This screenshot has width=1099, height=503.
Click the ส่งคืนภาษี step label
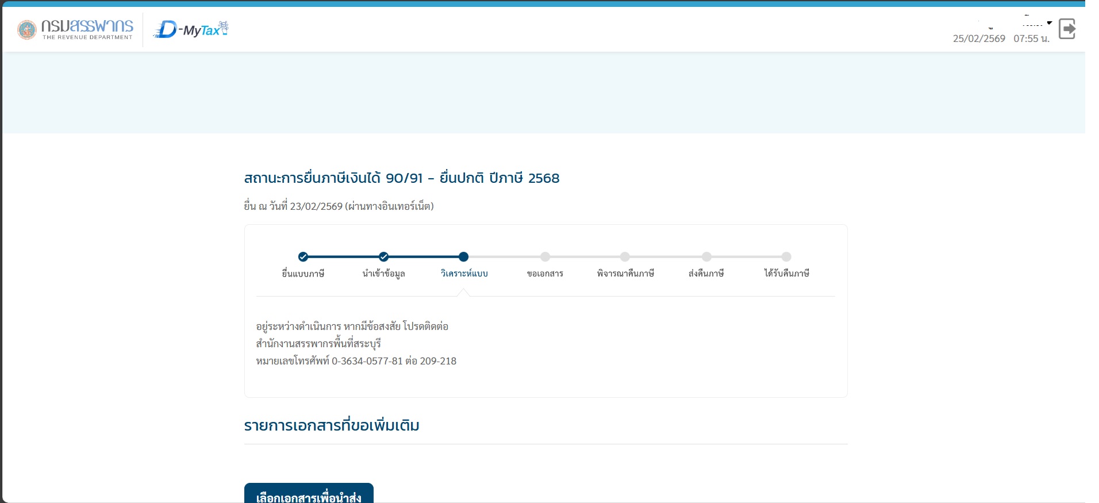pos(706,274)
